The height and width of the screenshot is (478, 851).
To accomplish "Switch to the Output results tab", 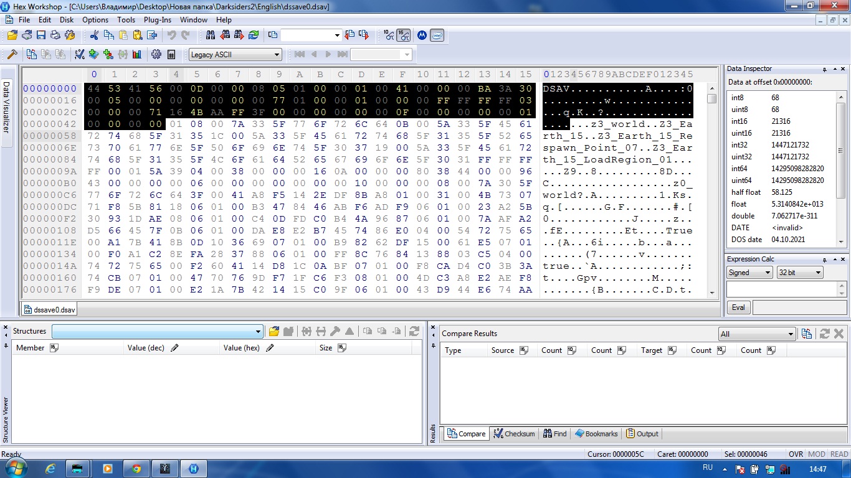I will (x=642, y=434).
